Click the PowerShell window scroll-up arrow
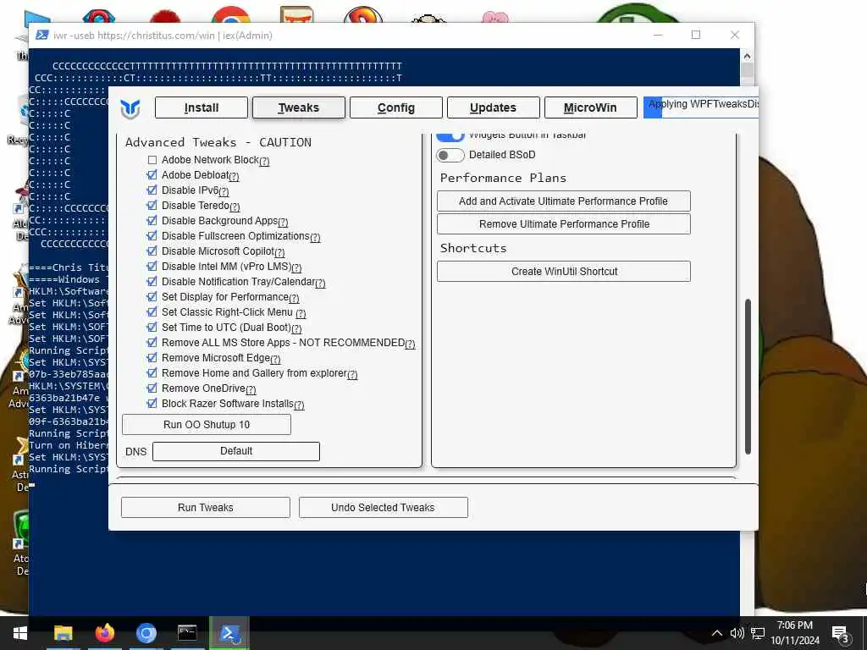This screenshot has width=867, height=650. click(x=747, y=56)
